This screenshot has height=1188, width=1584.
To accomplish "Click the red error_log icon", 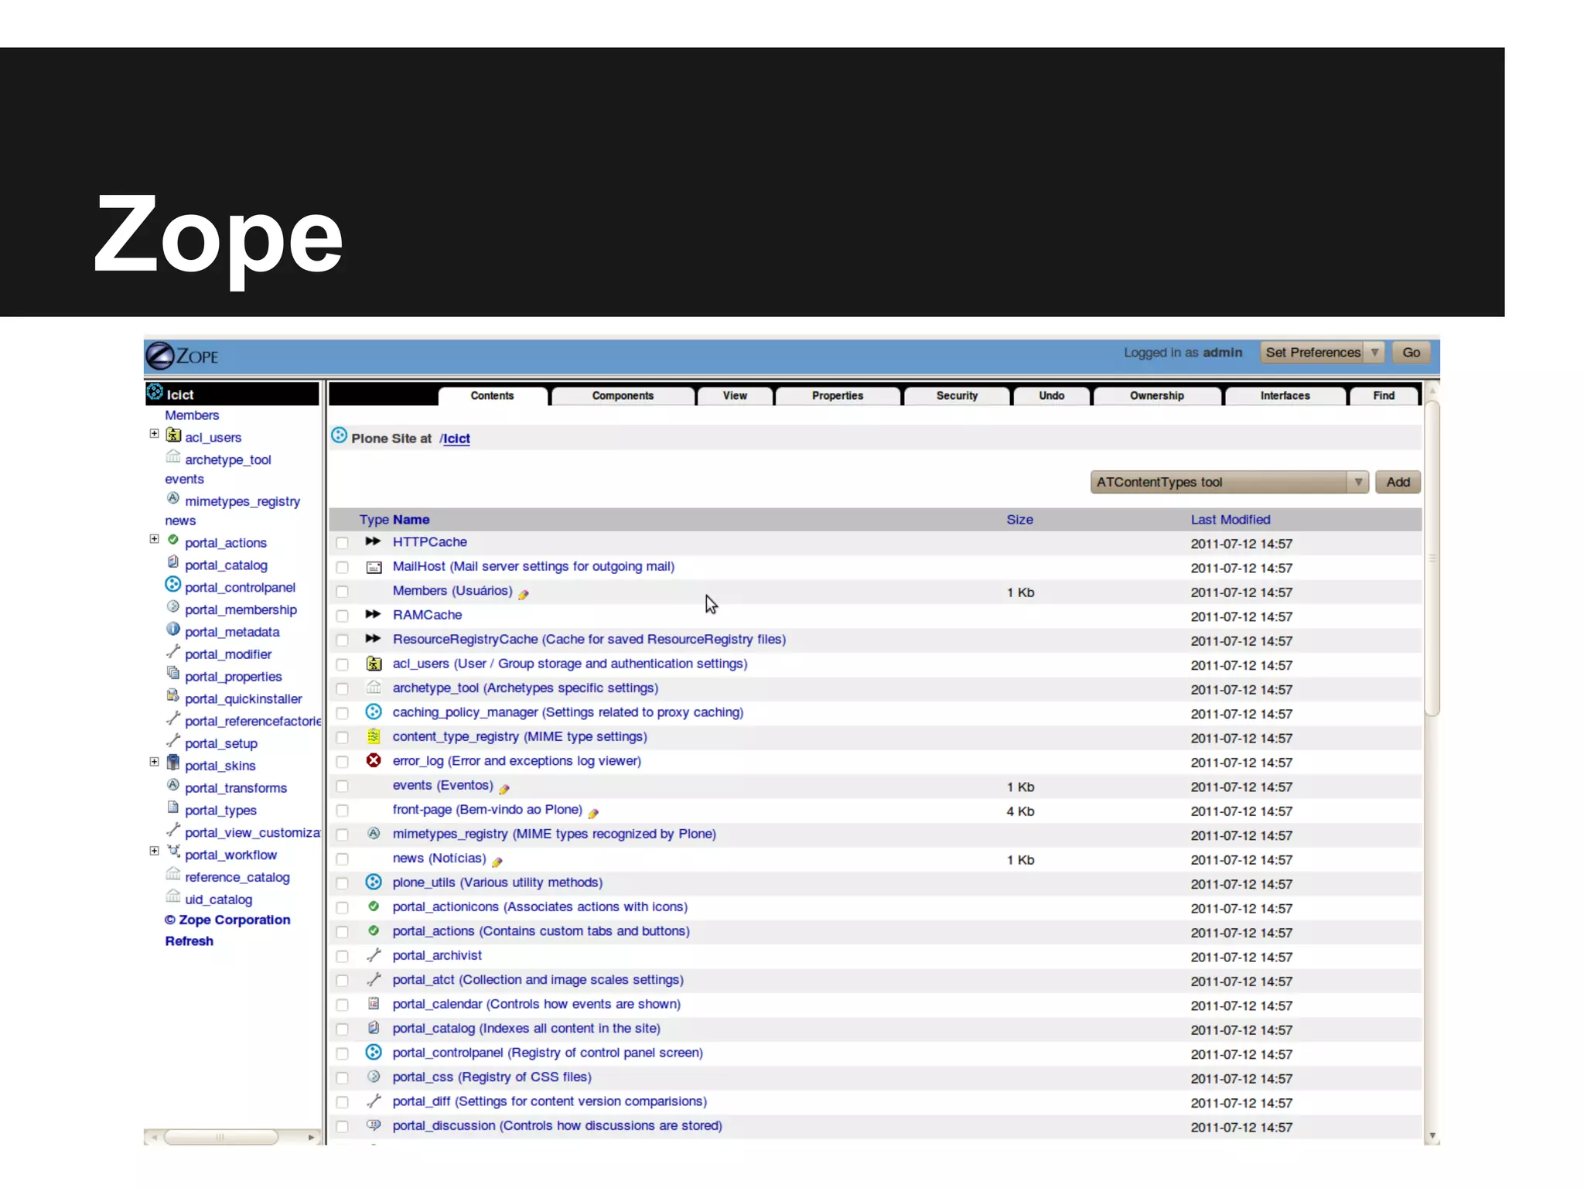I will [x=374, y=760].
